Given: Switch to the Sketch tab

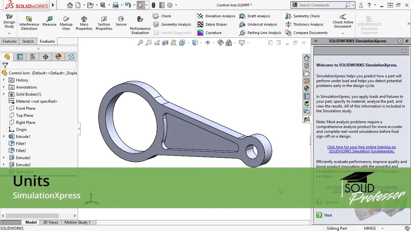Looking at the screenshot, I should [x=28, y=41].
